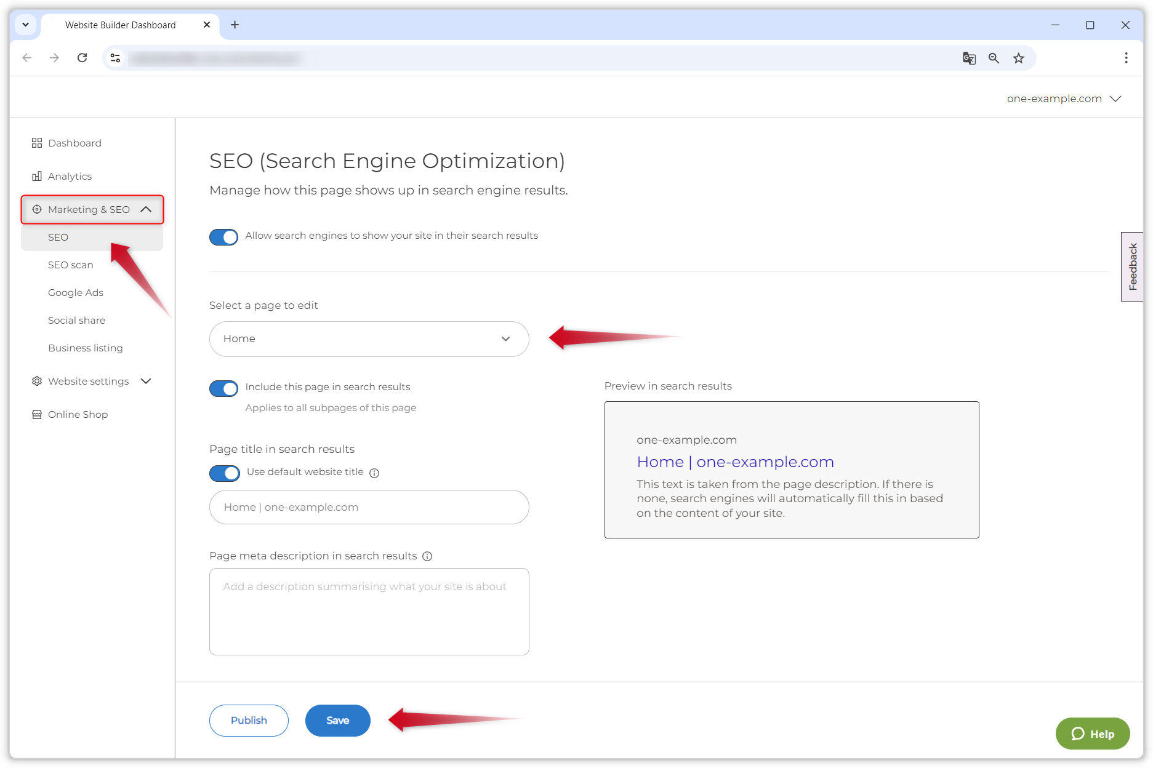Open Website settings via the gear icon
Viewport: 1153px width, 768px height.
coord(37,381)
